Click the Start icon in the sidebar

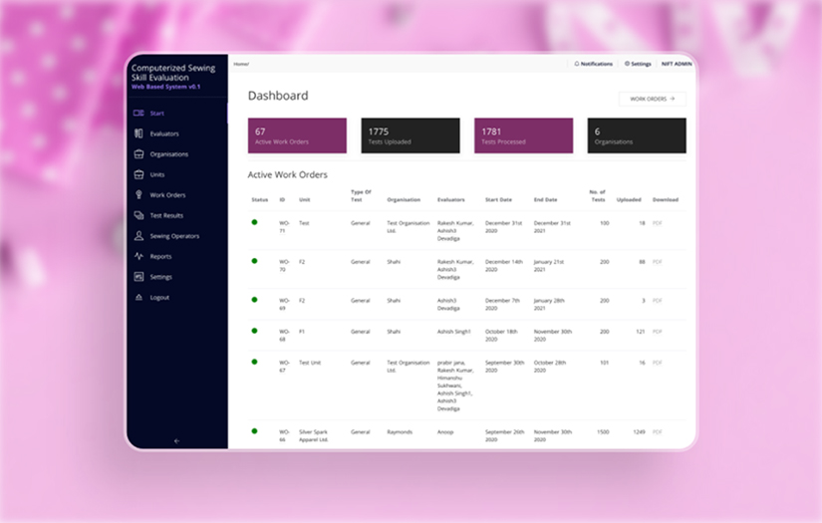pyautogui.click(x=138, y=114)
